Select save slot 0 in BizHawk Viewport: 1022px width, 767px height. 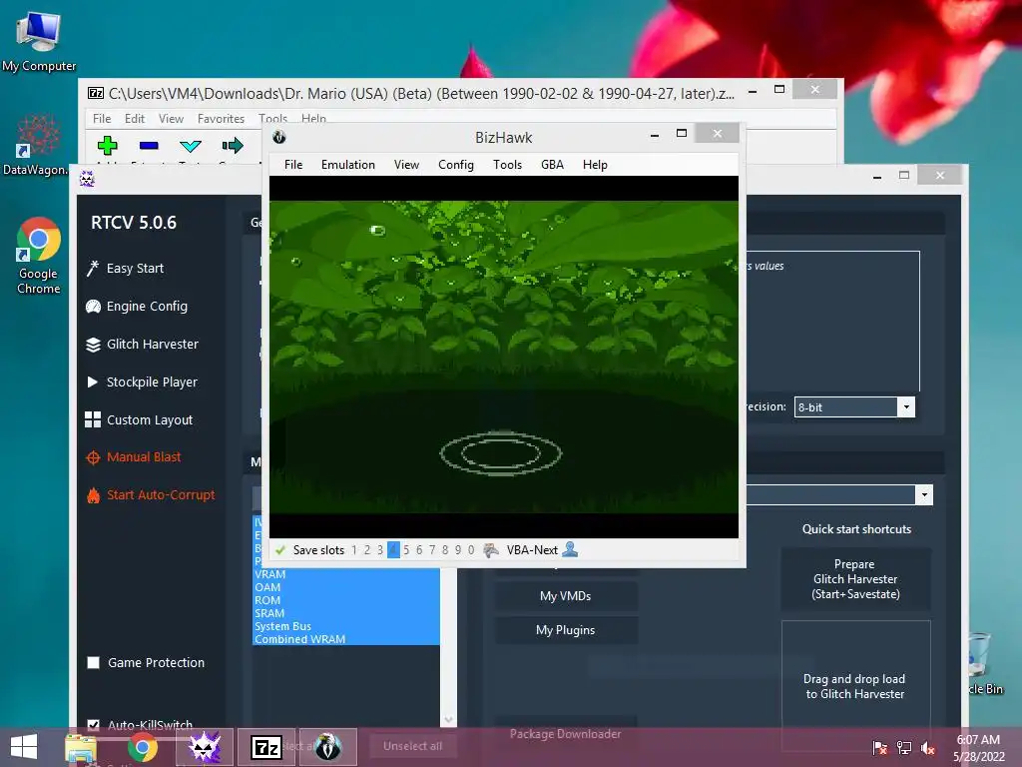pyautogui.click(x=471, y=550)
